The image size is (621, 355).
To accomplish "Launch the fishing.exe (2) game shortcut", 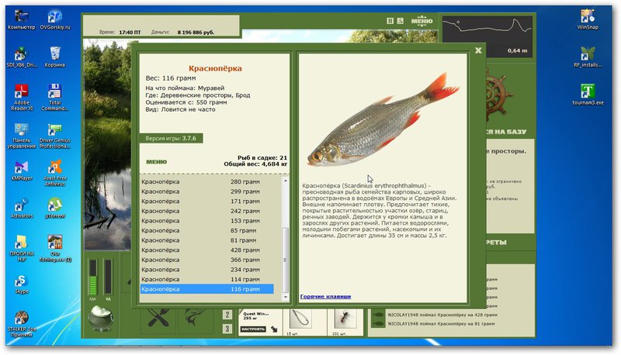I will tap(55, 248).
